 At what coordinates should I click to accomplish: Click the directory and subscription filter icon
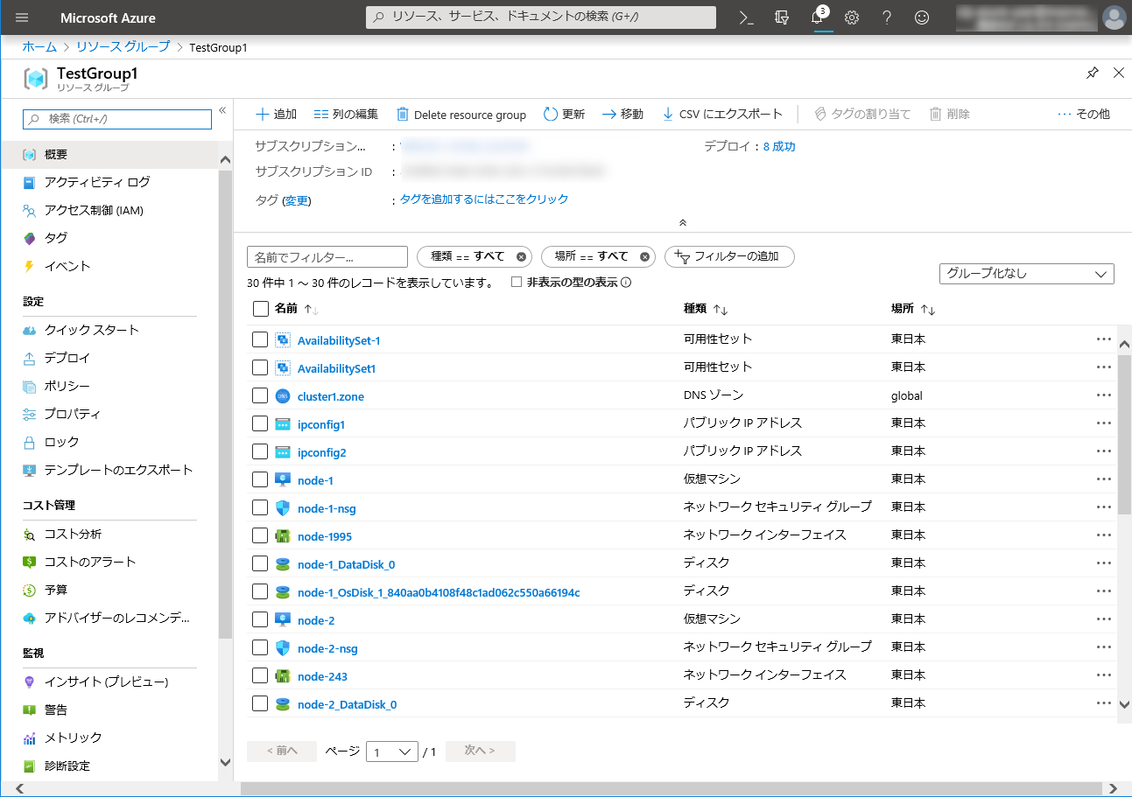(782, 17)
